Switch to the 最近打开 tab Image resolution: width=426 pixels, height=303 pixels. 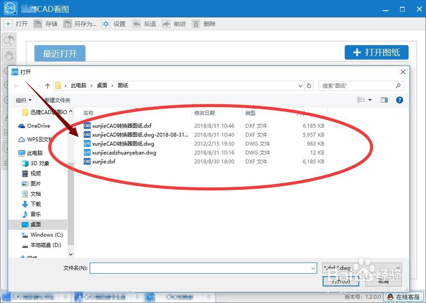tap(60, 53)
